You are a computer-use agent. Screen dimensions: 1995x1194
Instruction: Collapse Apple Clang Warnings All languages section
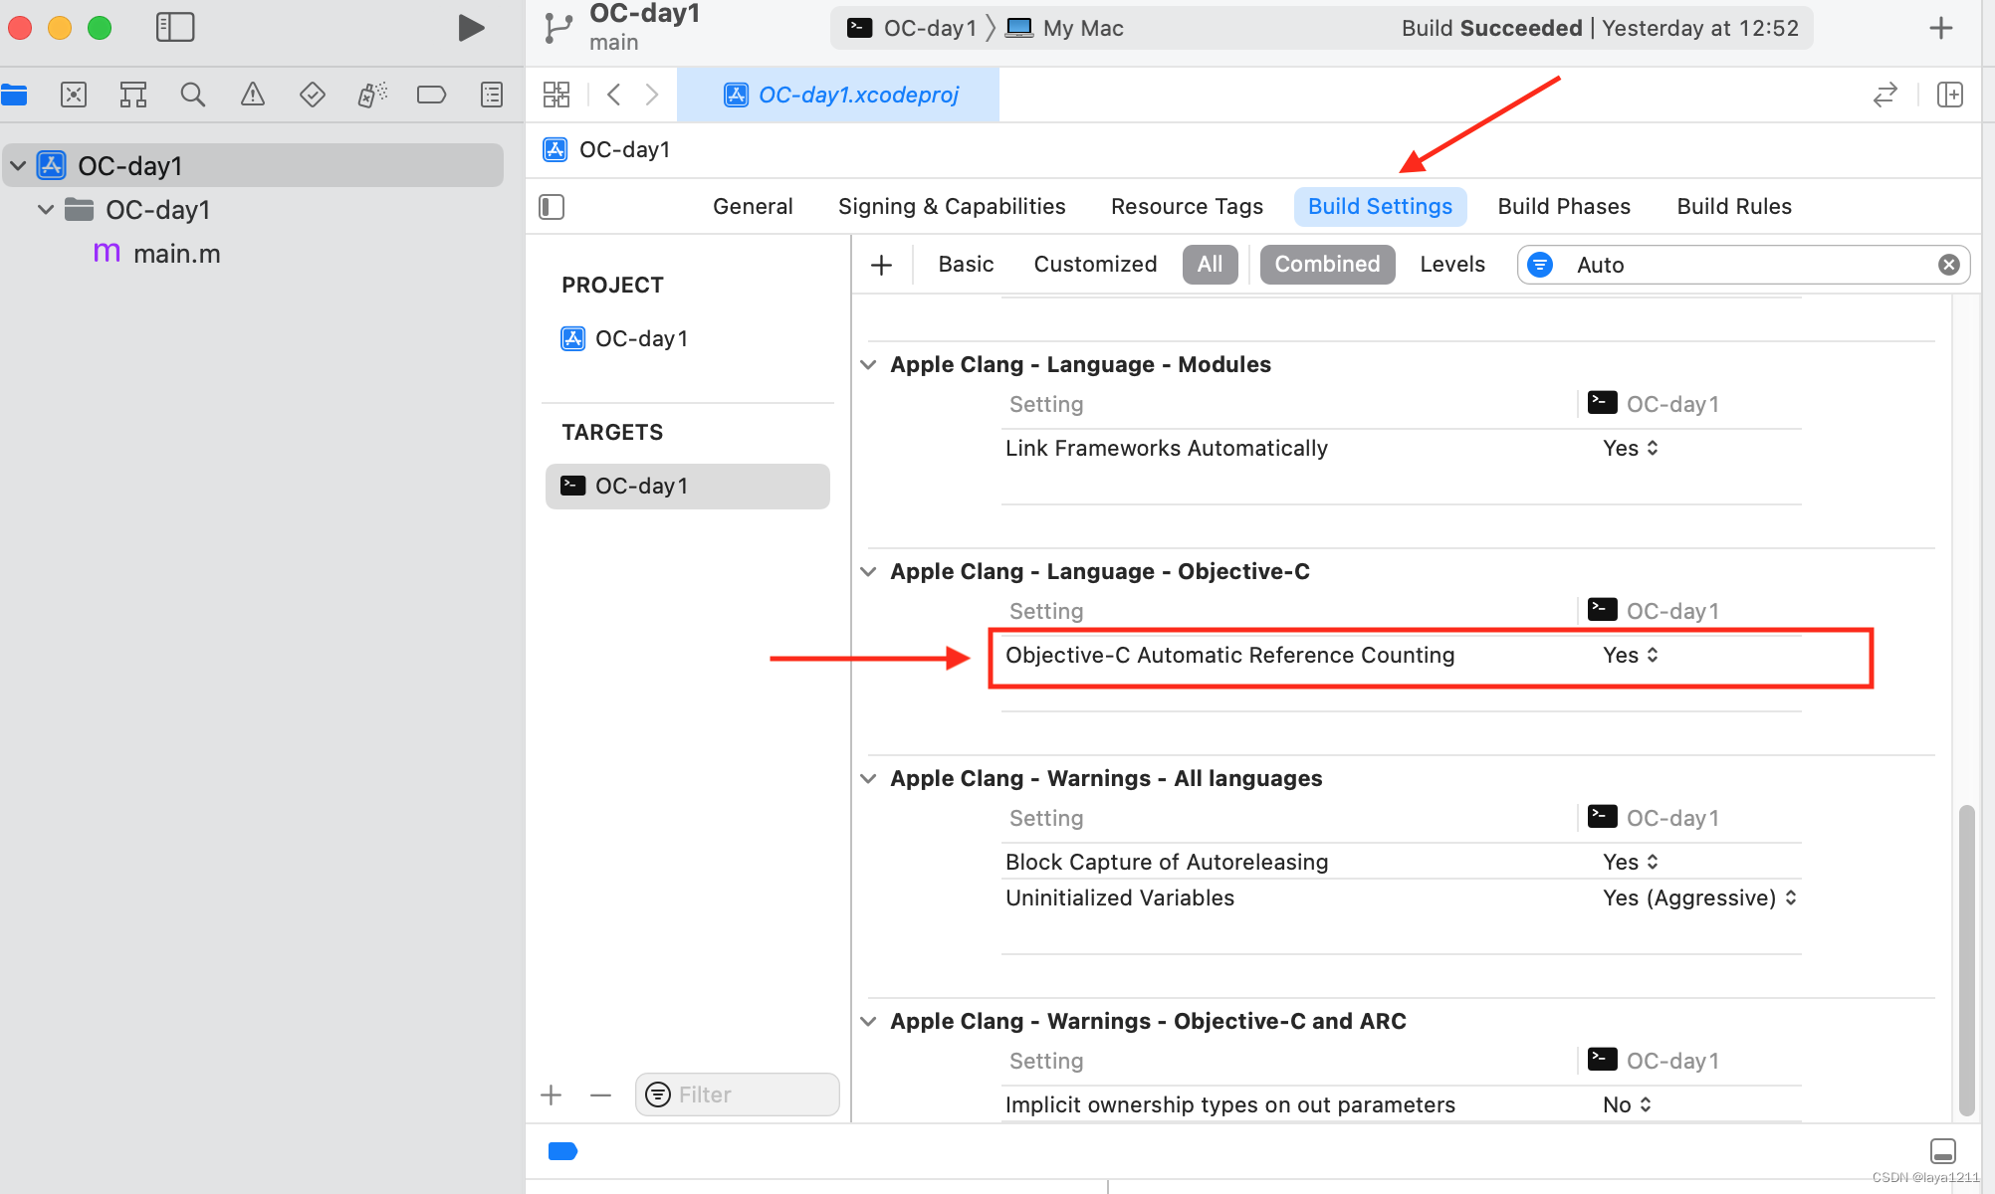point(868,779)
